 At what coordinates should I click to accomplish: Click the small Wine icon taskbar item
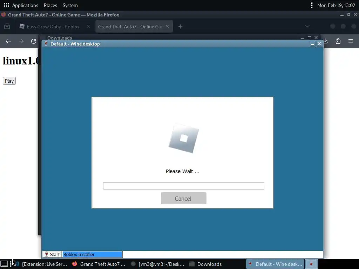click(311, 264)
